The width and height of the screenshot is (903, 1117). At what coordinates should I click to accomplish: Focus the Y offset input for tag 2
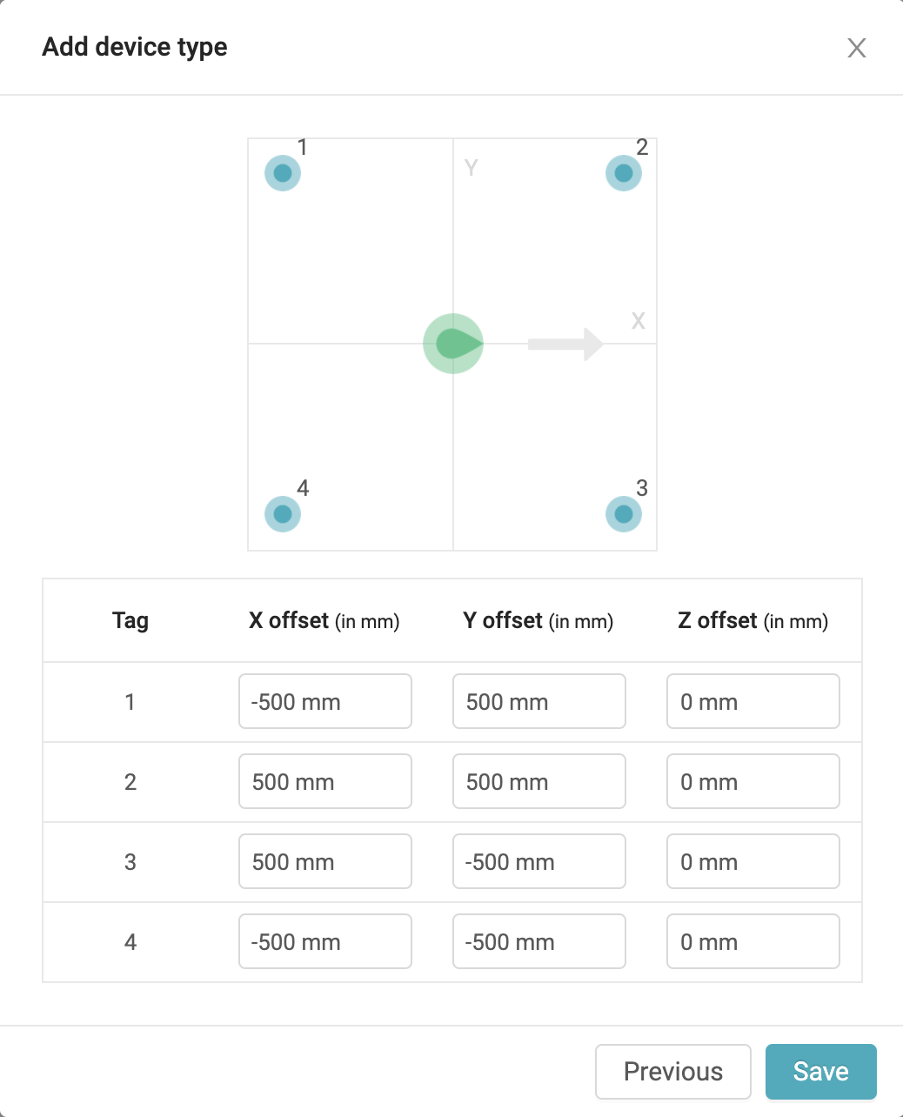(538, 781)
